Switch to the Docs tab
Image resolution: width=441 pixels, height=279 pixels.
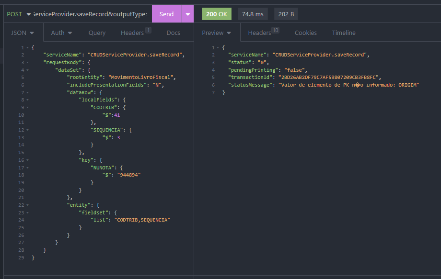173,33
